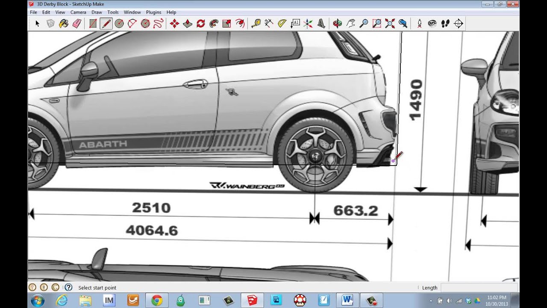Screen dimensions: 547x308
Task: Open the Instructor help question-mark icon
Action: pyautogui.click(x=68, y=287)
